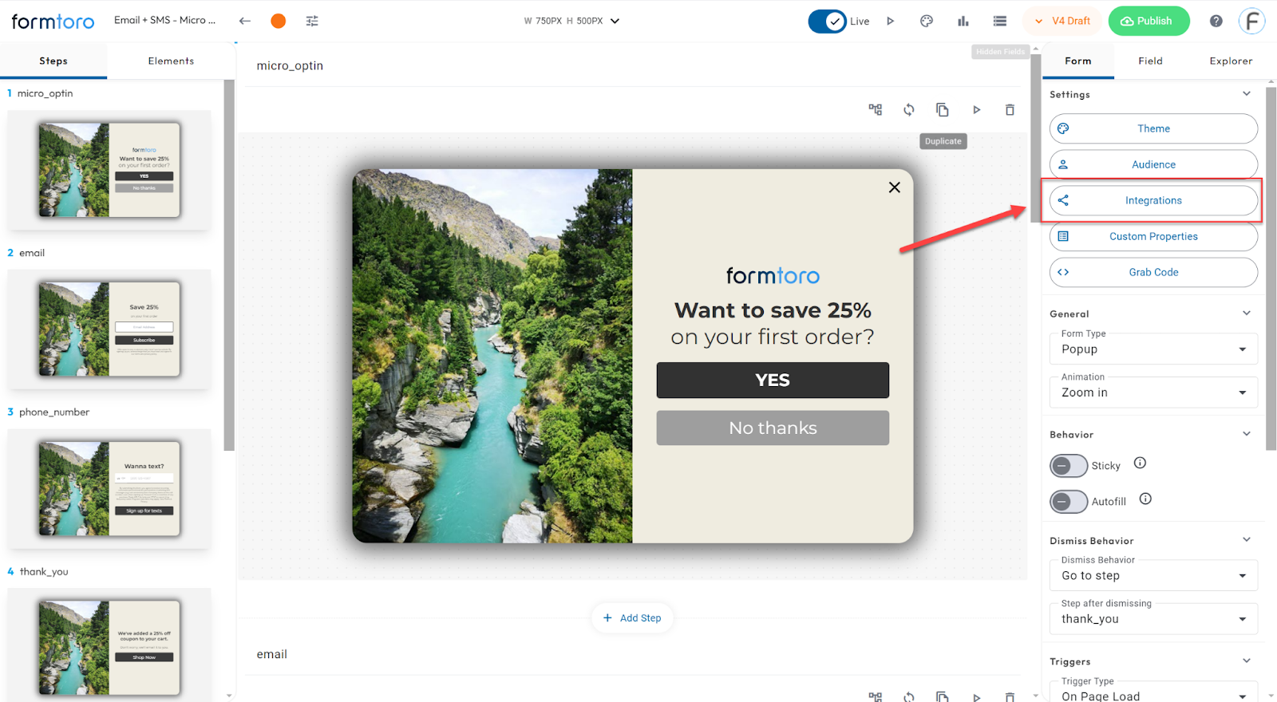Click the steps panel scrollbar
The image size is (1277, 702).
pos(229,266)
